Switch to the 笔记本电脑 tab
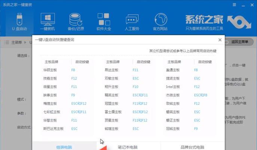 [128, 147]
